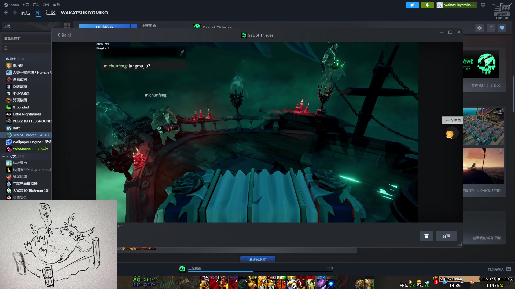Screen dimensions: 515x289
Task: Click the heart favorite icon
Action: pos(502,28)
